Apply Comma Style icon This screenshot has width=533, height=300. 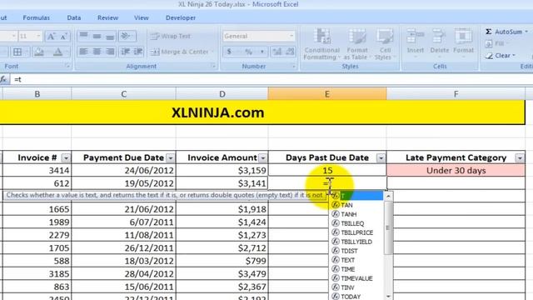(x=262, y=52)
